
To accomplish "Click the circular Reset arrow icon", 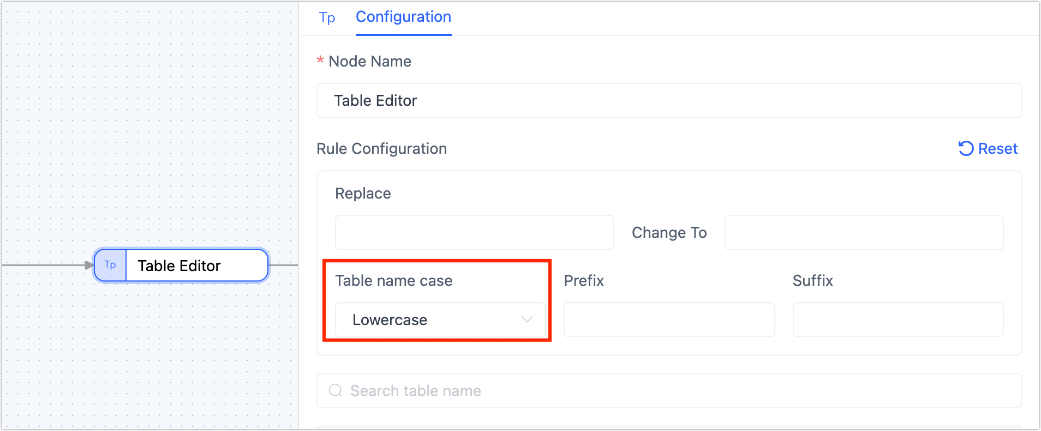I will pos(966,148).
